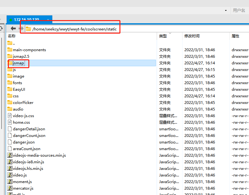Click jsmap row date 2022/4/27, 16:14
This screenshot has width=249, height=195.
tap(200, 63)
